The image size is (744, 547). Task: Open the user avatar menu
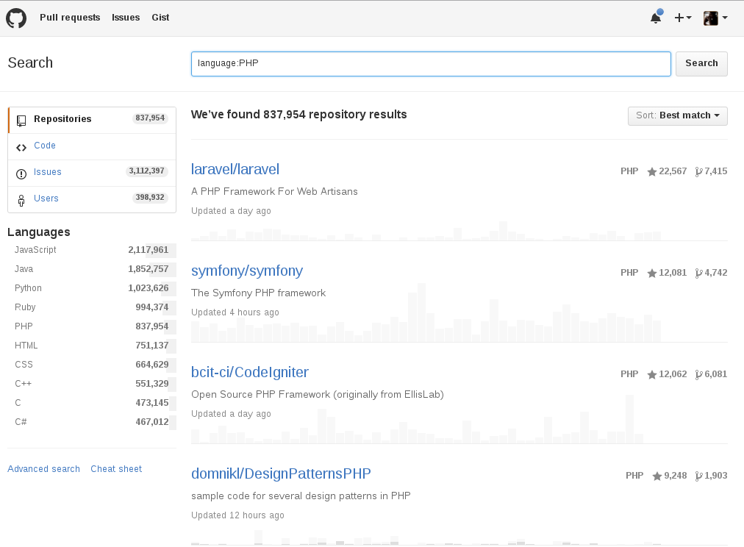(x=715, y=18)
